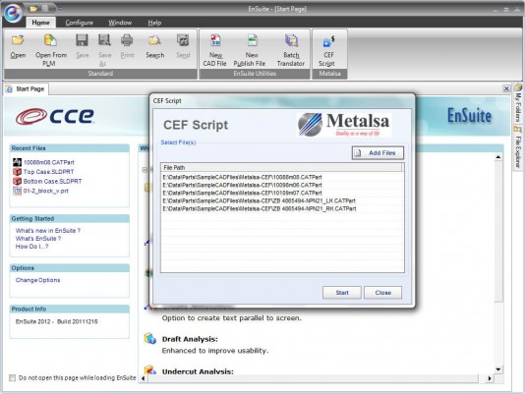
Task: Click the Draft Analysis icon
Action: tap(150, 338)
